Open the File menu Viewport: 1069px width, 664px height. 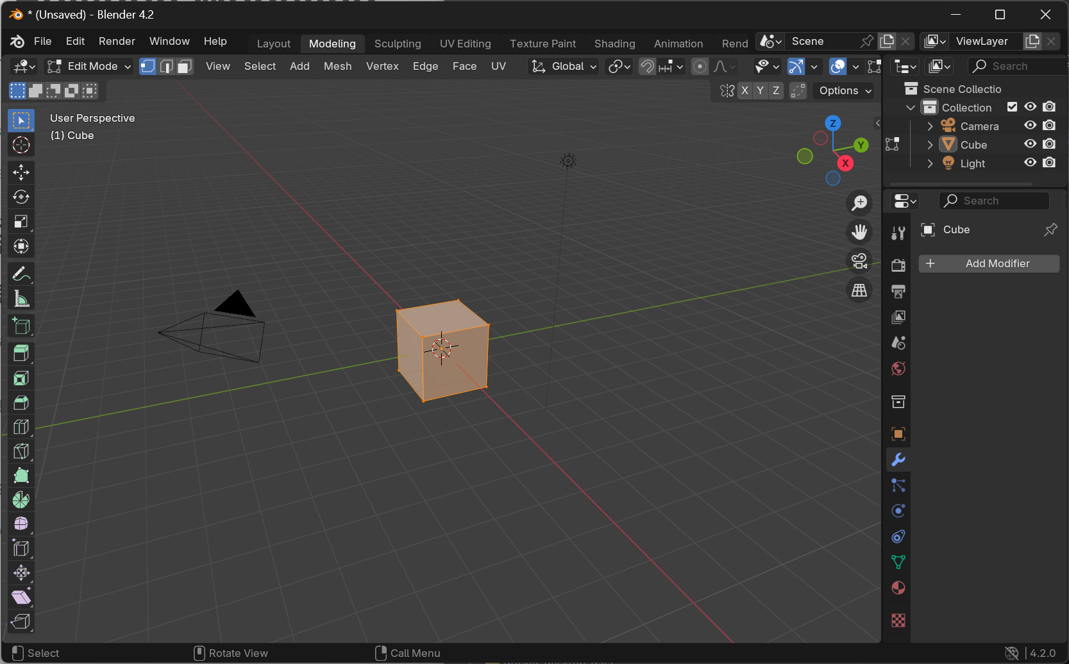pyautogui.click(x=43, y=41)
